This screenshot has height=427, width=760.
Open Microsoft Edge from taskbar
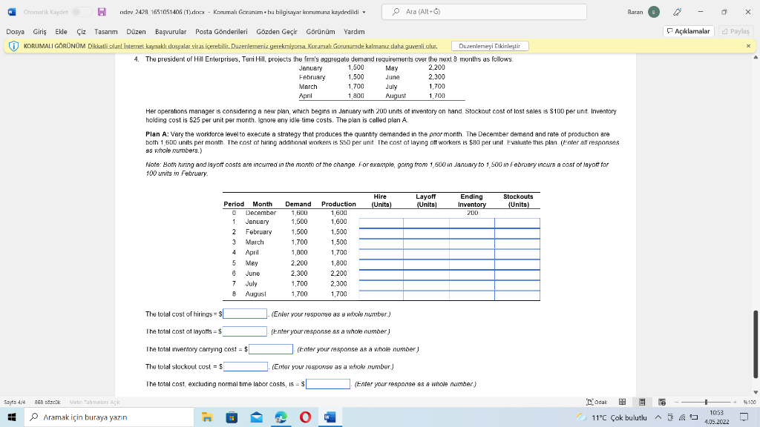pyautogui.click(x=281, y=417)
